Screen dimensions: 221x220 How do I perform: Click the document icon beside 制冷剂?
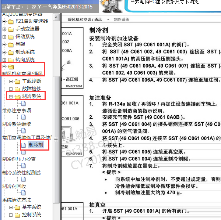click(x=24, y=145)
